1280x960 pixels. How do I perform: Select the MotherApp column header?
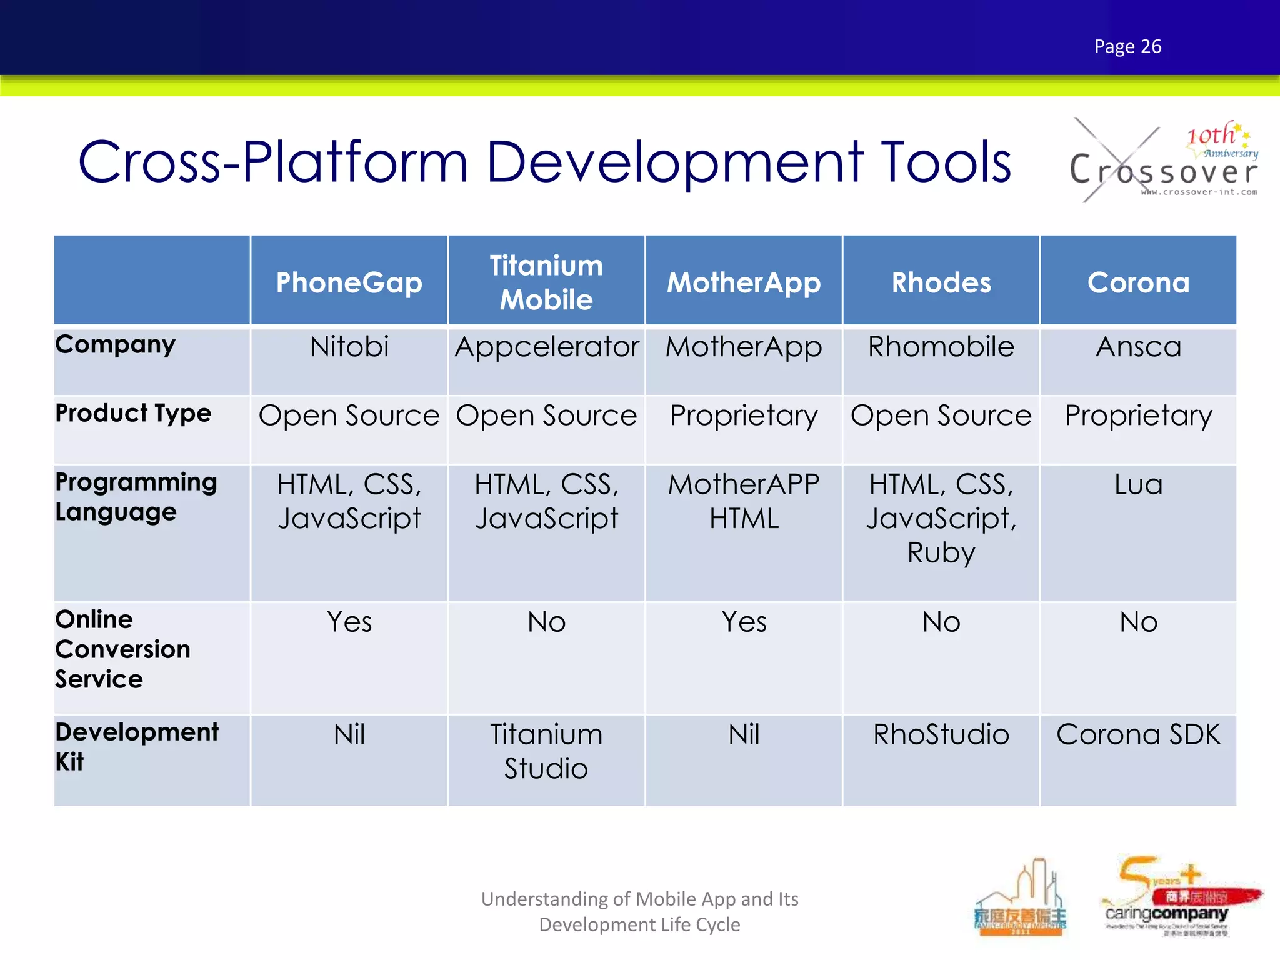[x=744, y=282]
